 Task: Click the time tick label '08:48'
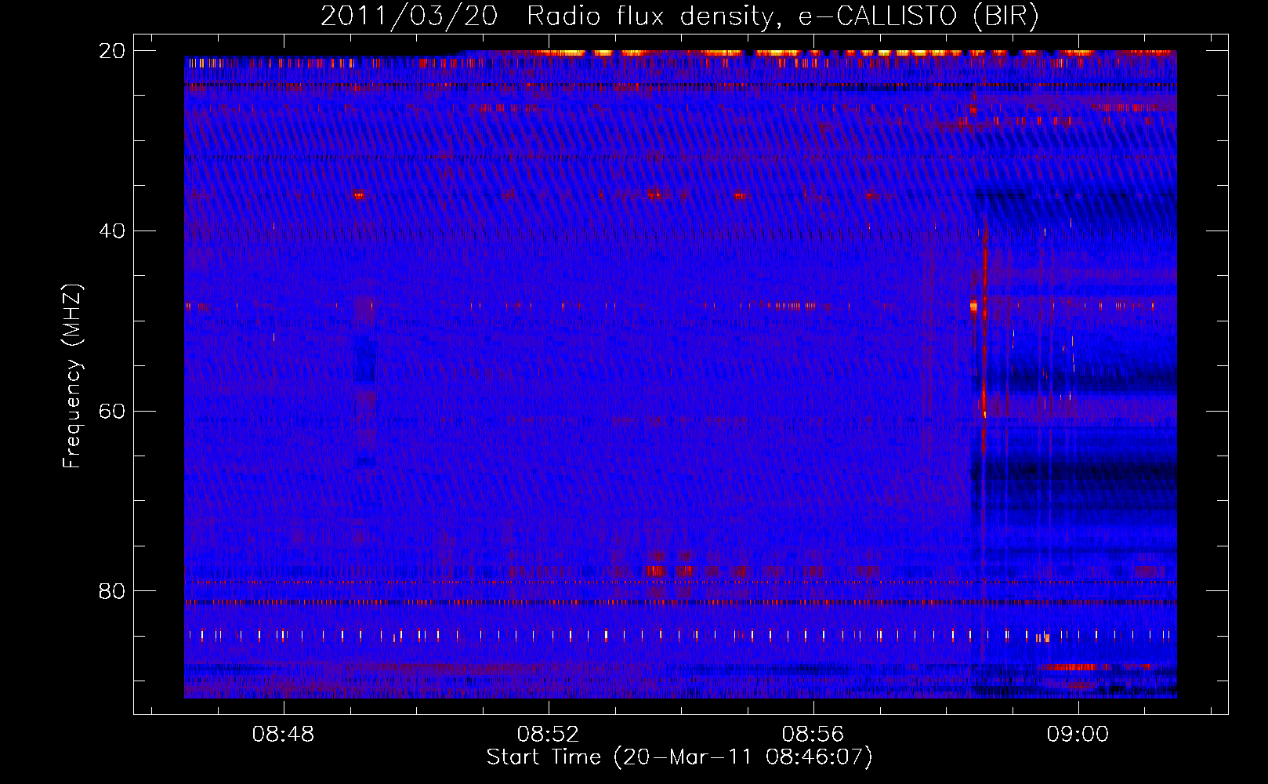283,734
